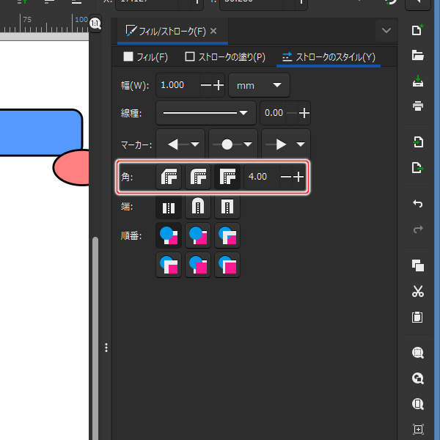
Task: Click the Save document icon
Action: [x=417, y=81]
